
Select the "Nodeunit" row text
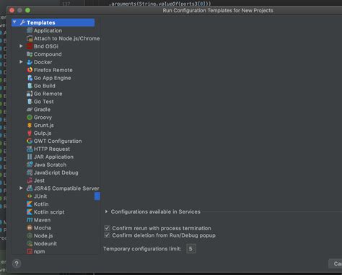point(45,243)
